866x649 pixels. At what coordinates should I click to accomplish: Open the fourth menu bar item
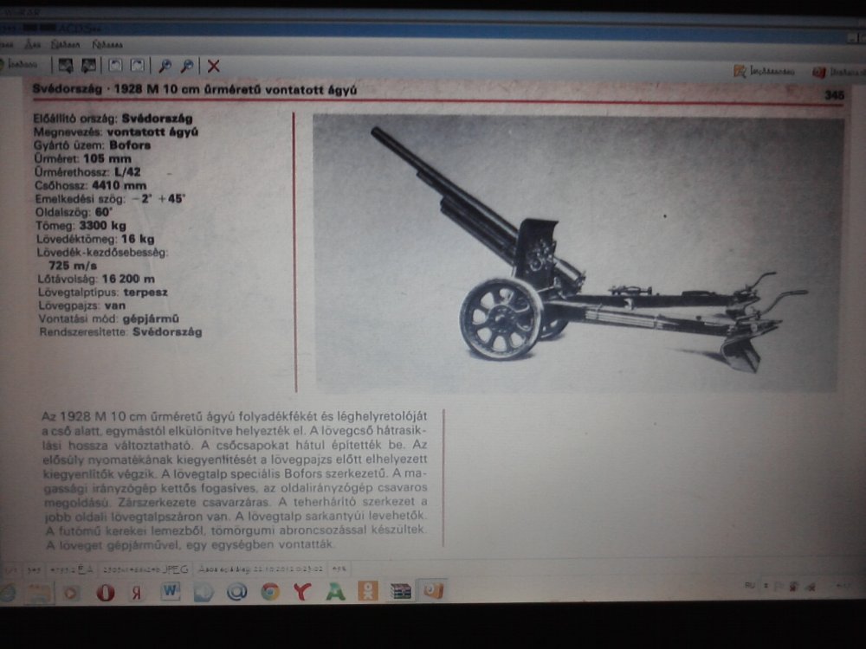[107, 44]
